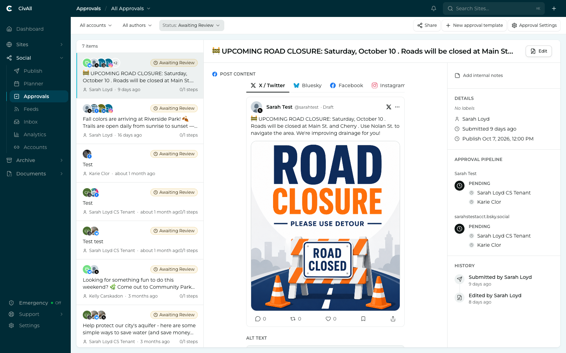Screen dimensions: 566x353
Task: Expand Documents section
Action: click(x=35, y=174)
